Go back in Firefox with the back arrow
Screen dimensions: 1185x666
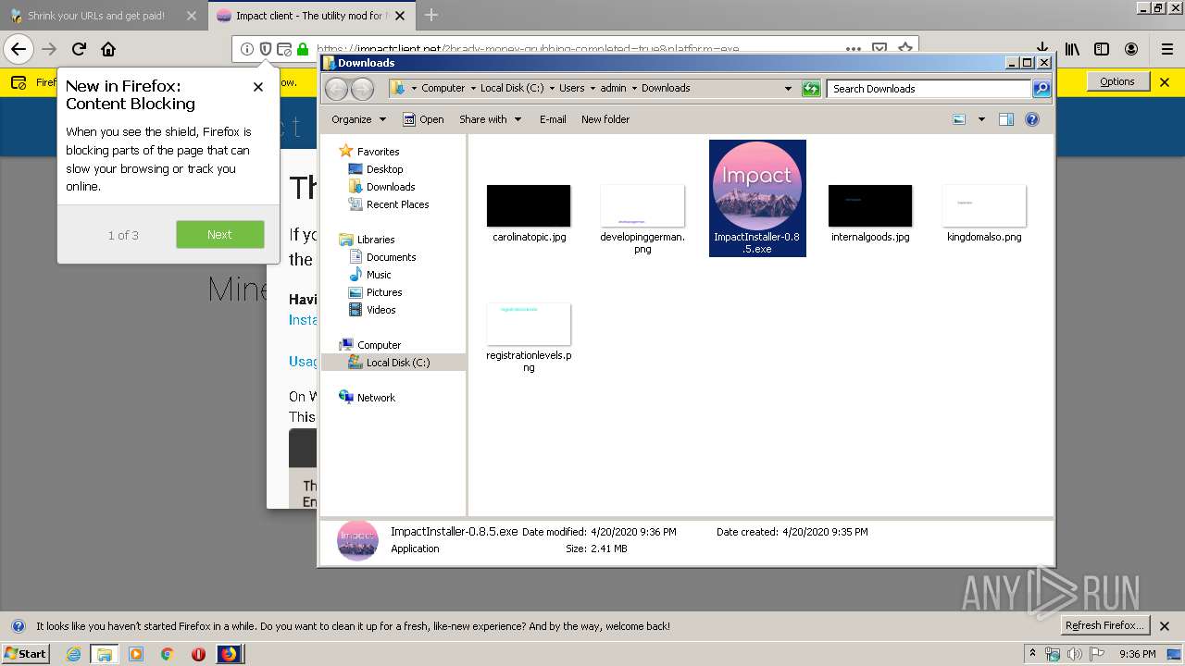(19, 49)
